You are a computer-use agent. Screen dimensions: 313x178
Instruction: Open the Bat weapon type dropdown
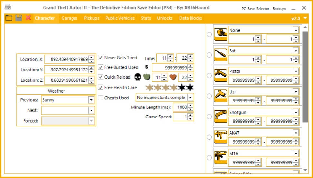[x=296, y=51]
